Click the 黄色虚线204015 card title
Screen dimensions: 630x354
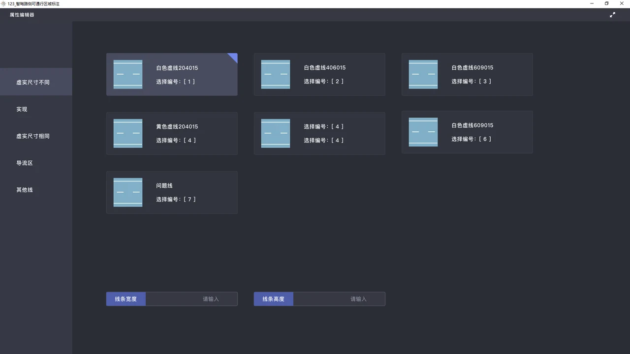pos(177,127)
